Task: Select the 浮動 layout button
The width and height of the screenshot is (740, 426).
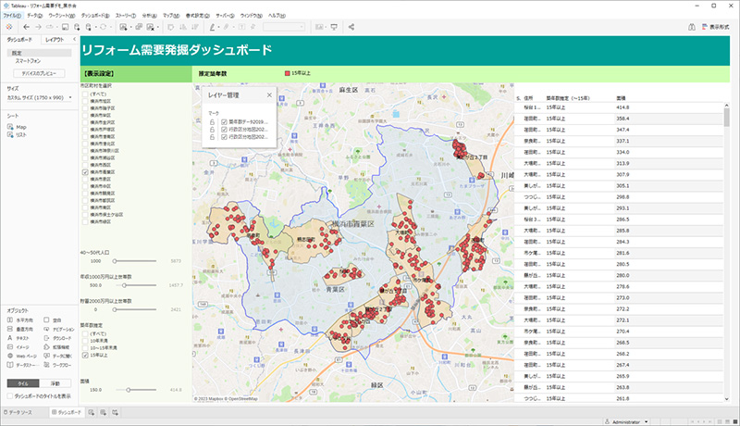Action: tap(55, 383)
